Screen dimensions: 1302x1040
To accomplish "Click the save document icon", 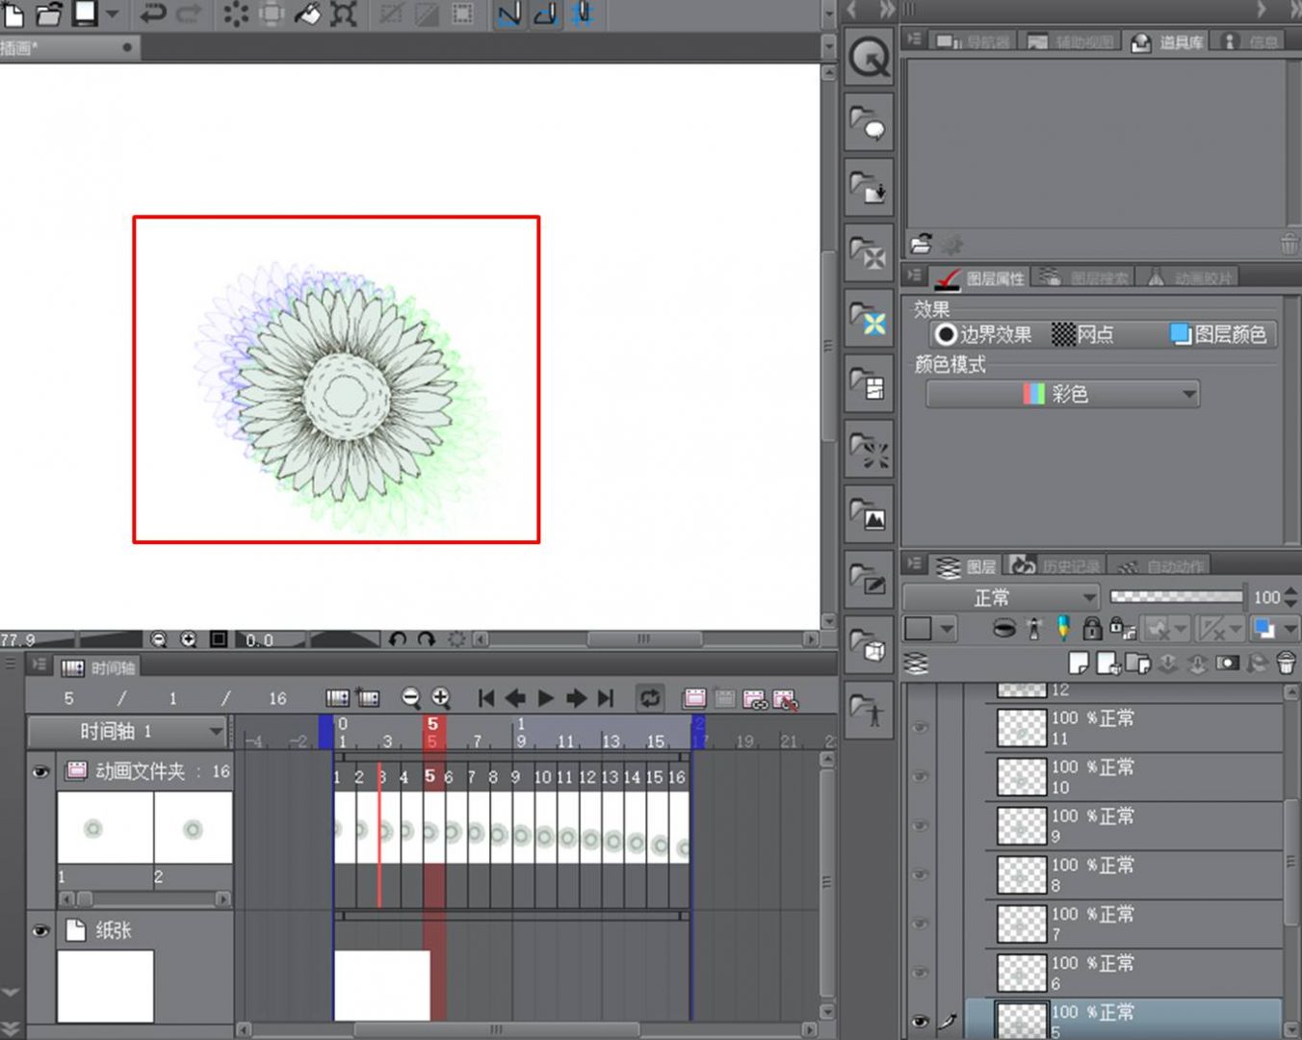I will 85,13.
